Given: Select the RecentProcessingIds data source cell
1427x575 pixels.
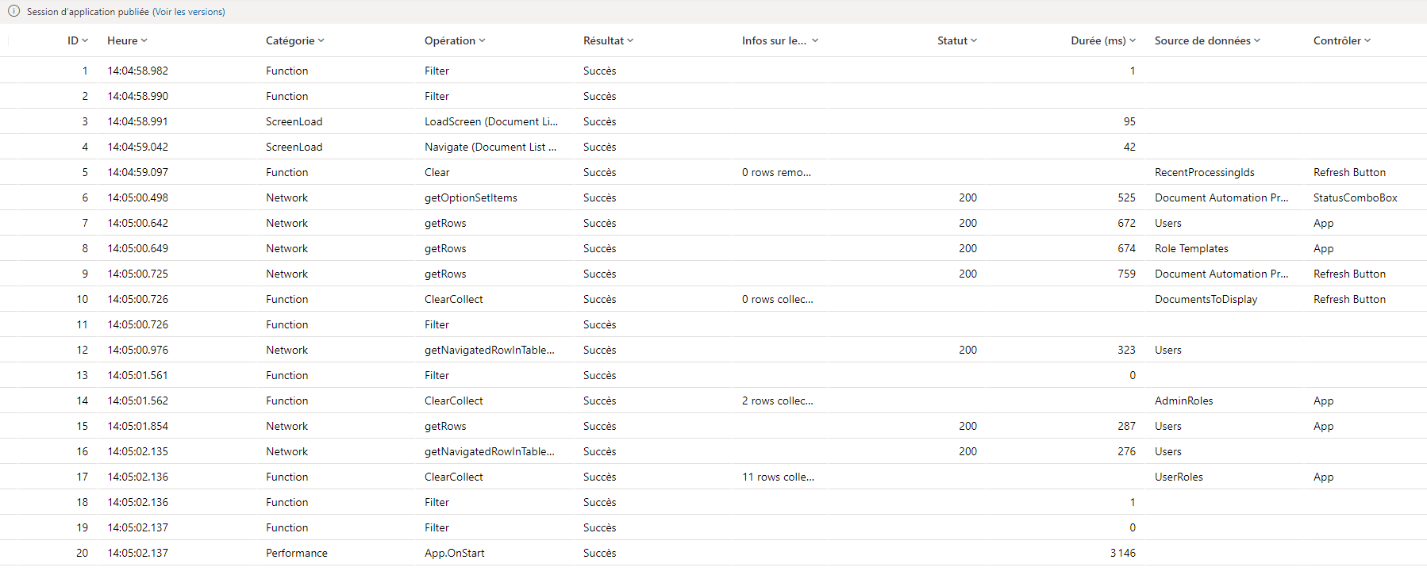Looking at the screenshot, I should click(x=1205, y=172).
